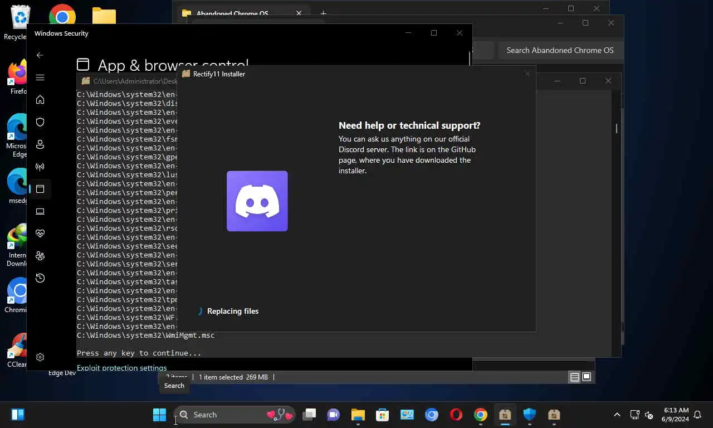The width and height of the screenshot is (713, 428).
Task: Open Virus & threat protection shield icon
Action: pyautogui.click(x=40, y=122)
